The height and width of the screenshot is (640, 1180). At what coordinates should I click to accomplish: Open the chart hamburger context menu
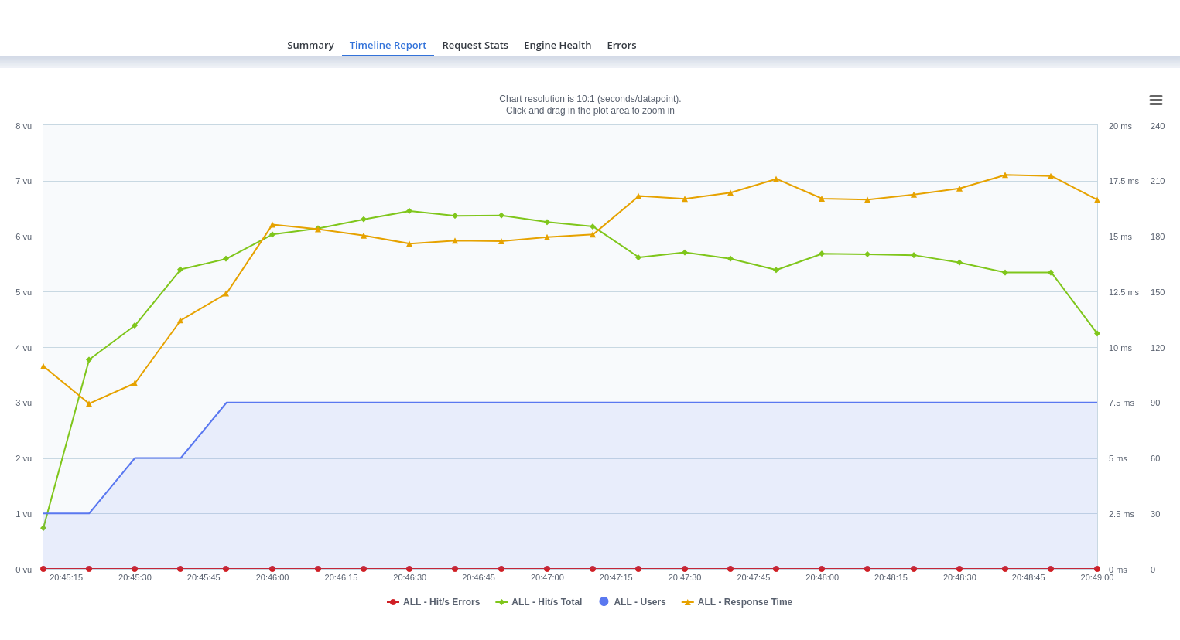(x=1155, y=100)
